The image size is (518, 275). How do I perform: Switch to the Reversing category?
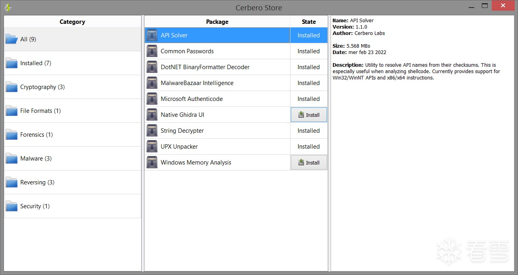[x=37, y=182]
